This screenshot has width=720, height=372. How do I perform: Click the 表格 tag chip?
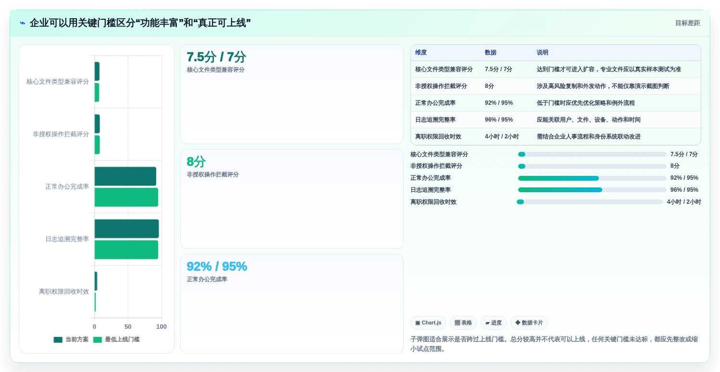tap(463, 323)
